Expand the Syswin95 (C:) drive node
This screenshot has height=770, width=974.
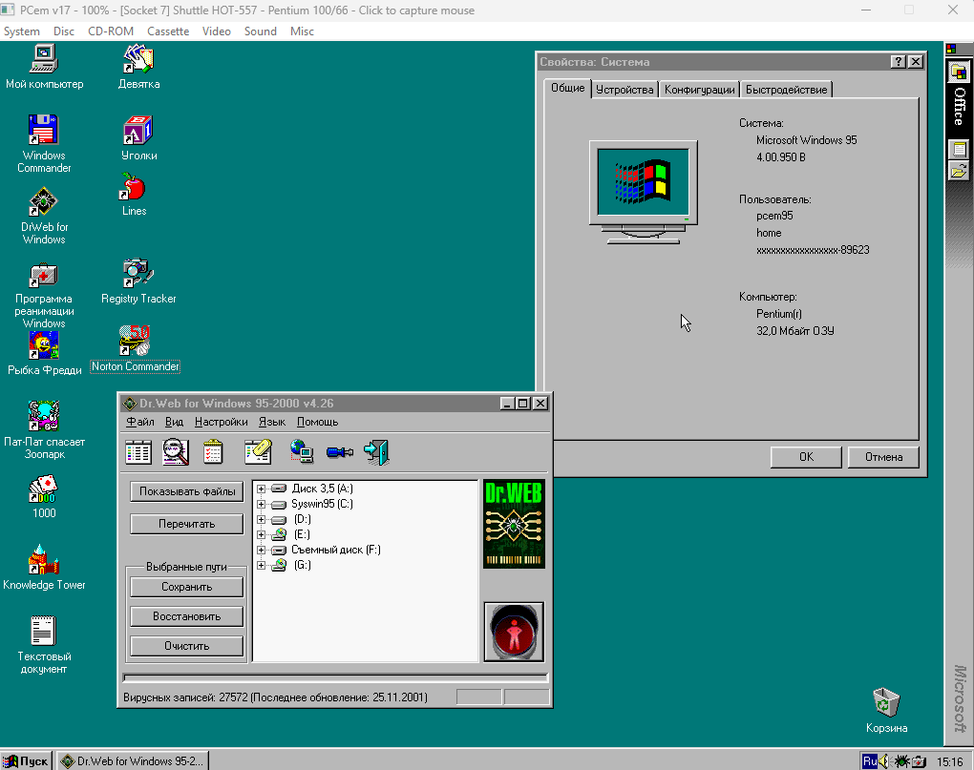pos(261,505)
